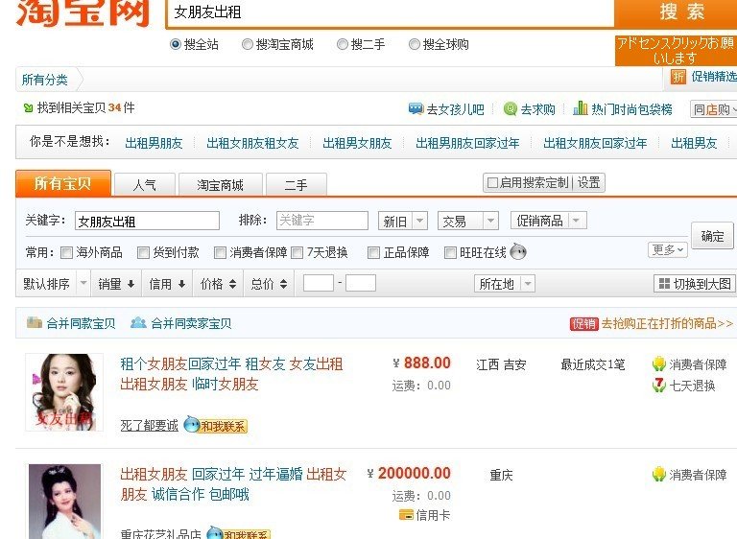
Task: Switch to the 所有宝贝 tab
Action: [x=63, y=183]
